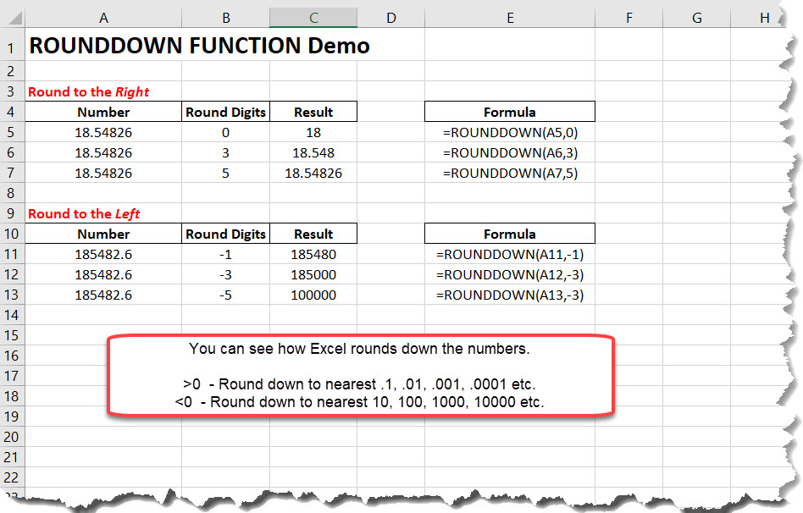The width and height of the screenshot is (803, 513).
Task: Select cell A5 containing 18.54826
Action: point(103,132)
